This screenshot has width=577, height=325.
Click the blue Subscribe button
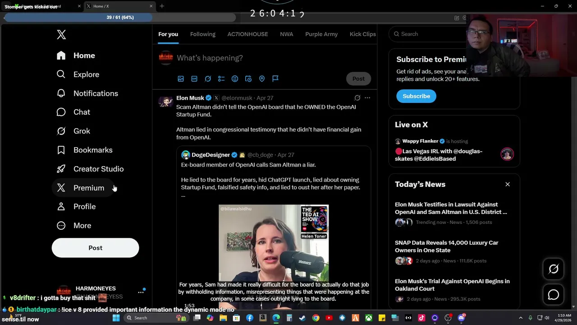click(416, 96)
